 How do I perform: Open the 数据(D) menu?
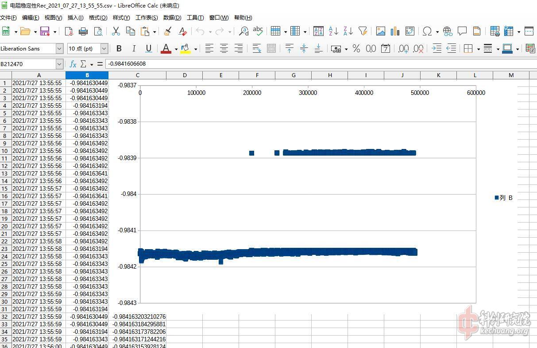(172, 18)
